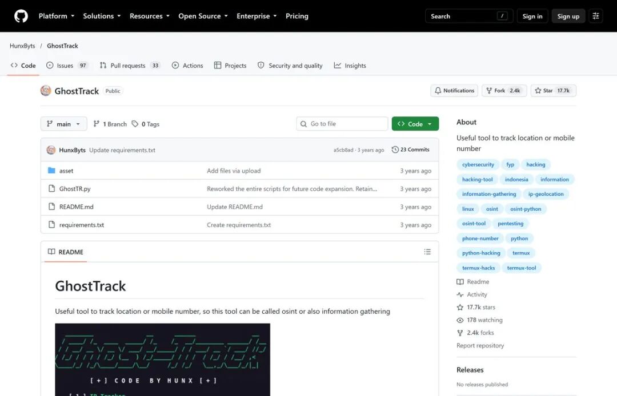This screenshot has width=617, height=396.
Task: Open the hacking topic tag
Action: tap(535, 164)
